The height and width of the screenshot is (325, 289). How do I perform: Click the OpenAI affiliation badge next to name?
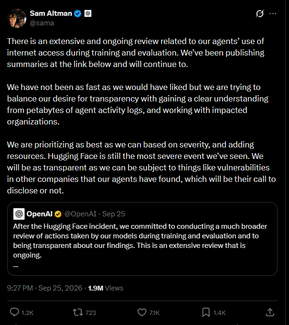click(88, 14)
